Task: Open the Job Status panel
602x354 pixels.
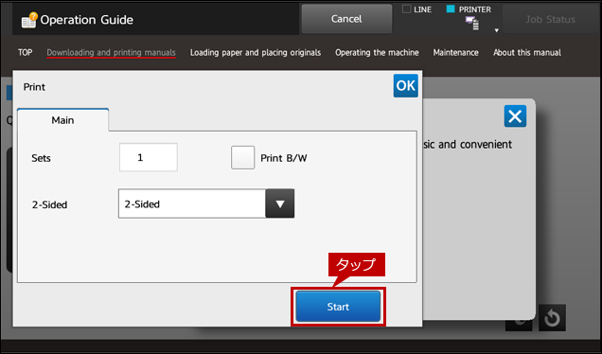Action: tap(550, 19)
